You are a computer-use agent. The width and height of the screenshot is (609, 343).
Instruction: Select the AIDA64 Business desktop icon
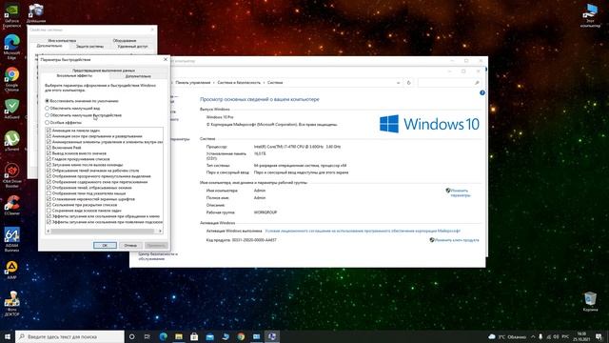point(11,239)
